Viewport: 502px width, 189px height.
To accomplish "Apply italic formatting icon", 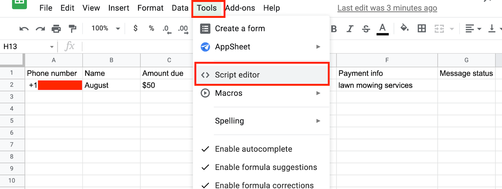I will (350, 29).
